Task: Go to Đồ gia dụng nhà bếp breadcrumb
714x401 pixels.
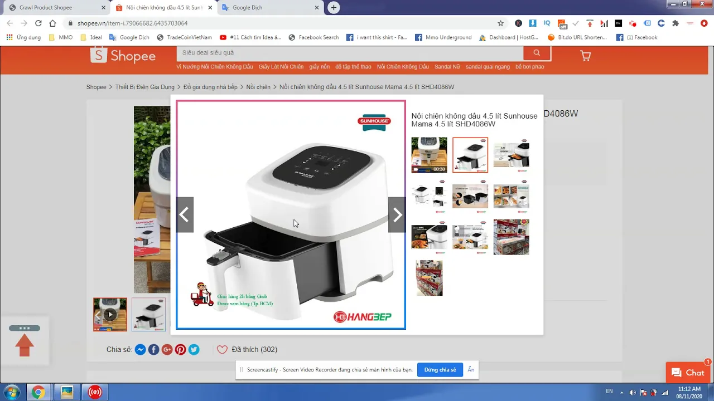Action: pyautogui.click(x=210, y=87)
